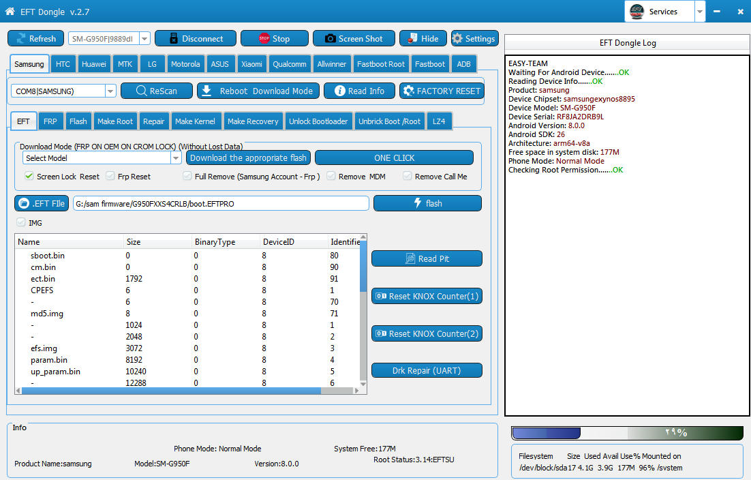Select the Samsung brand tab
This screenshot has height=480, width=751.
tap(29, 63)
